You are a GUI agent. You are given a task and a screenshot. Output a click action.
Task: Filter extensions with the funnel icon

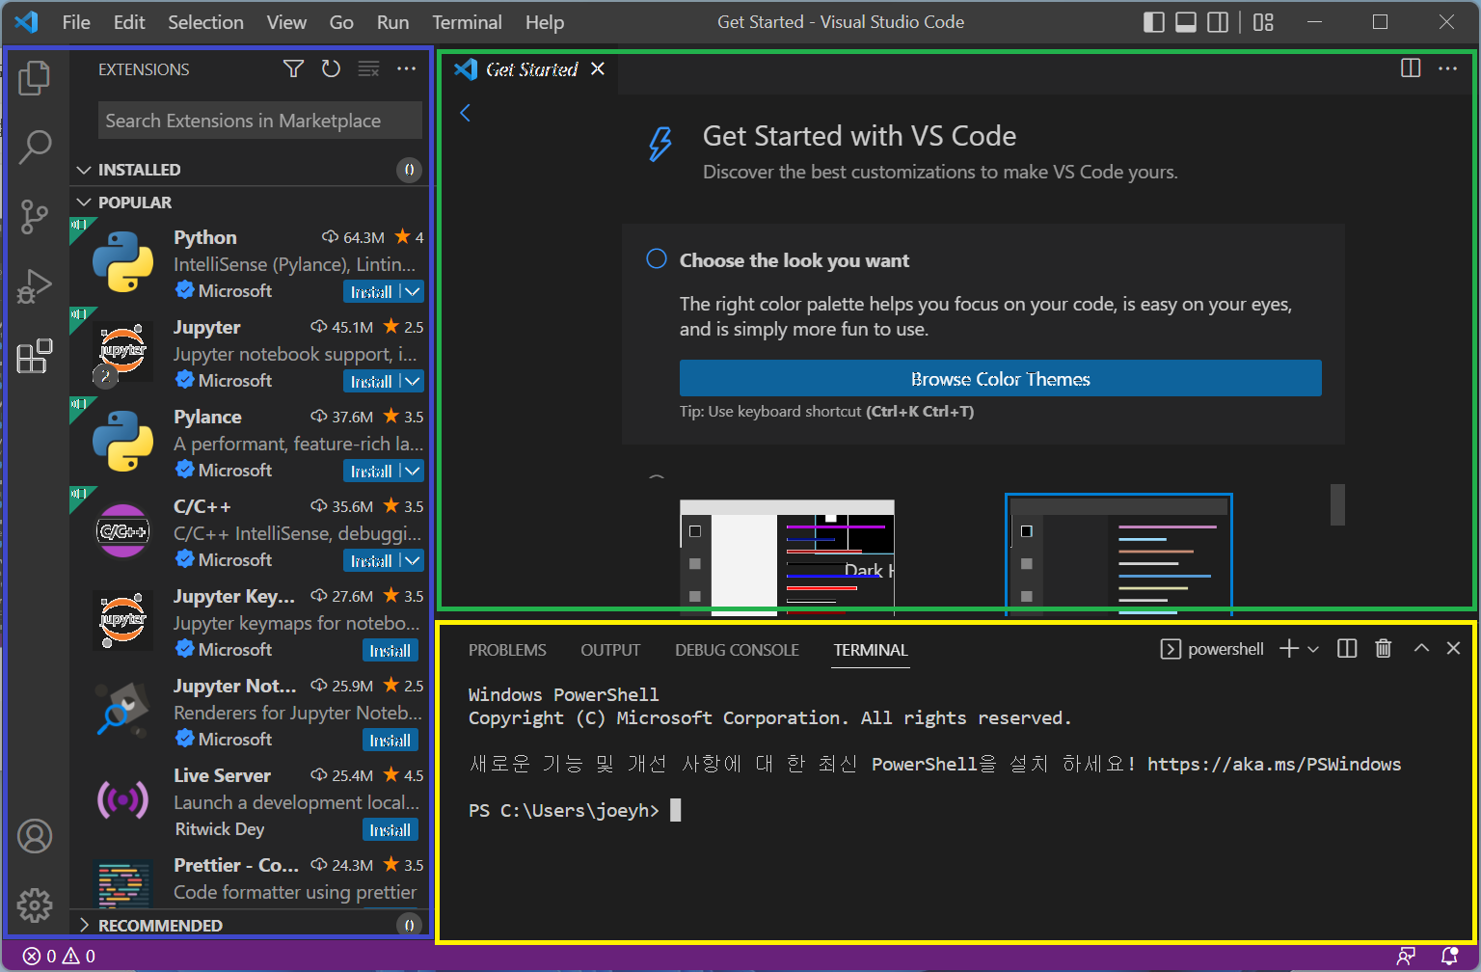tap(294, 68)
